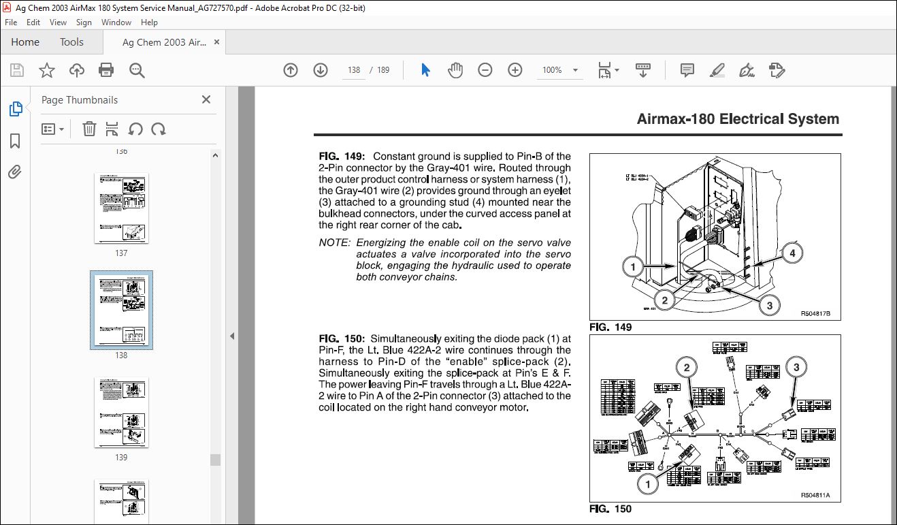Click the star bookmark icon in toolbar
The width and height of the screenshot is (897, 525).
46,70
